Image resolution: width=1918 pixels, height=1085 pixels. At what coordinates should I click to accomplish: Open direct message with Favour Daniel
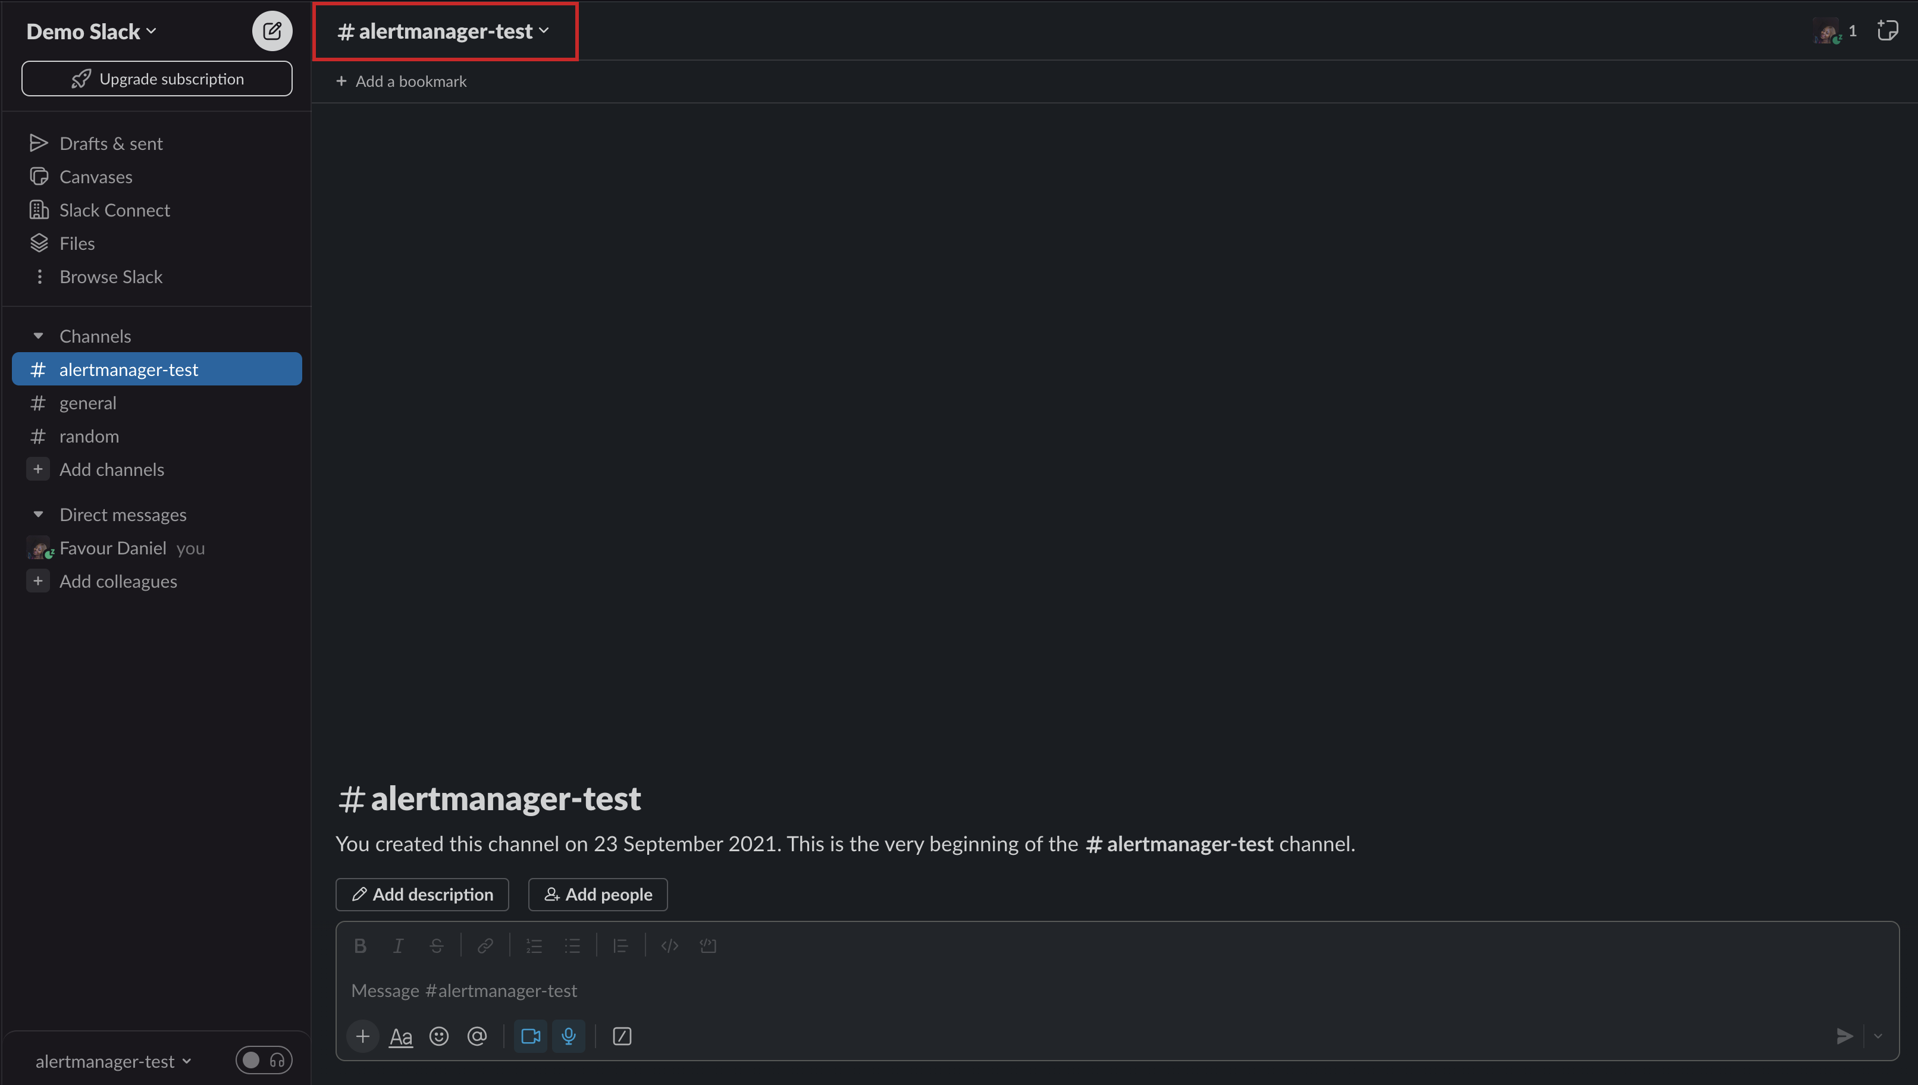click(156, 548)
